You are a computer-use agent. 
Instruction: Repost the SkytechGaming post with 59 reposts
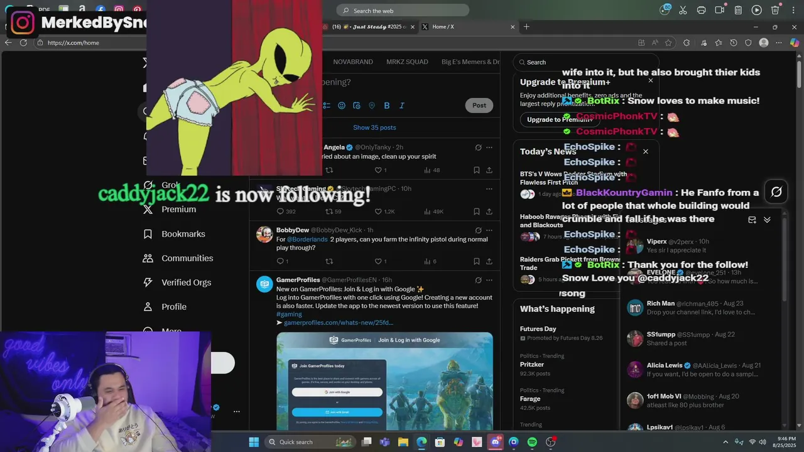tap(333, 212)
